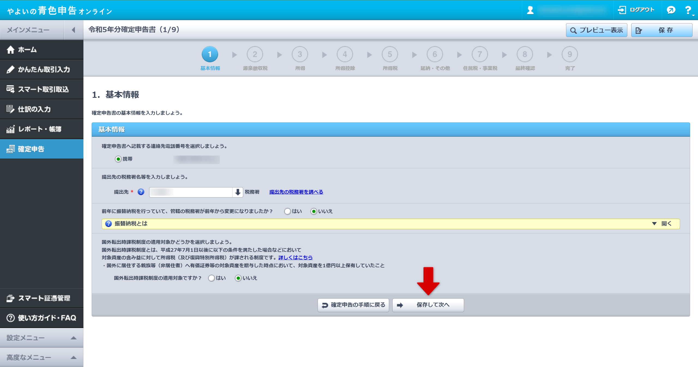Click the スマート証憑管理 icon
The height and width of the screenshot is (367, 698).
11,298
